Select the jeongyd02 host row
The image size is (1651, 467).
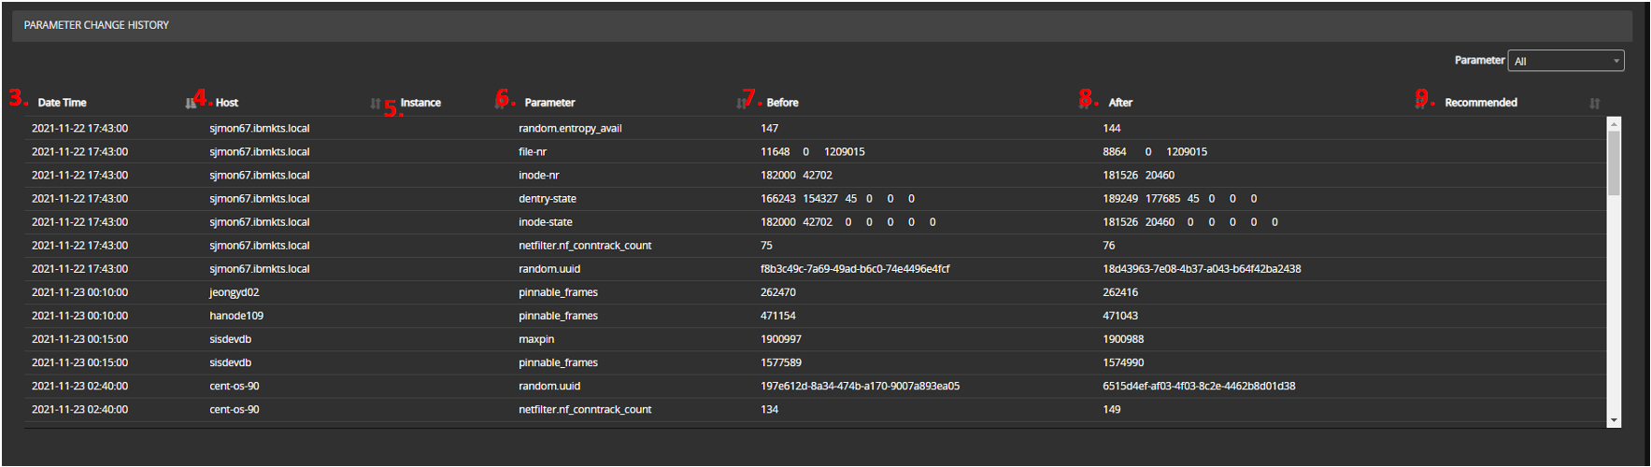[234, 292]
